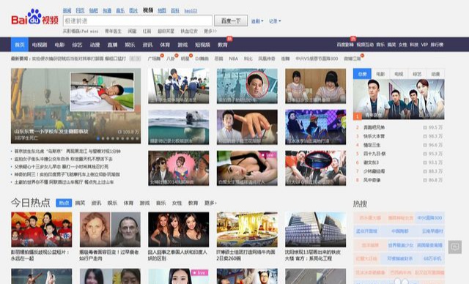Viewport: 469px width, 284px height.
Task: Open the 综艺 navigation tab
Action: (77, 45)
